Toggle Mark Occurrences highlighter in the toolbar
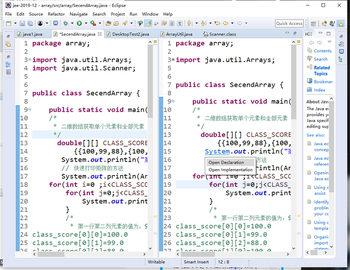 click(149, 23)
